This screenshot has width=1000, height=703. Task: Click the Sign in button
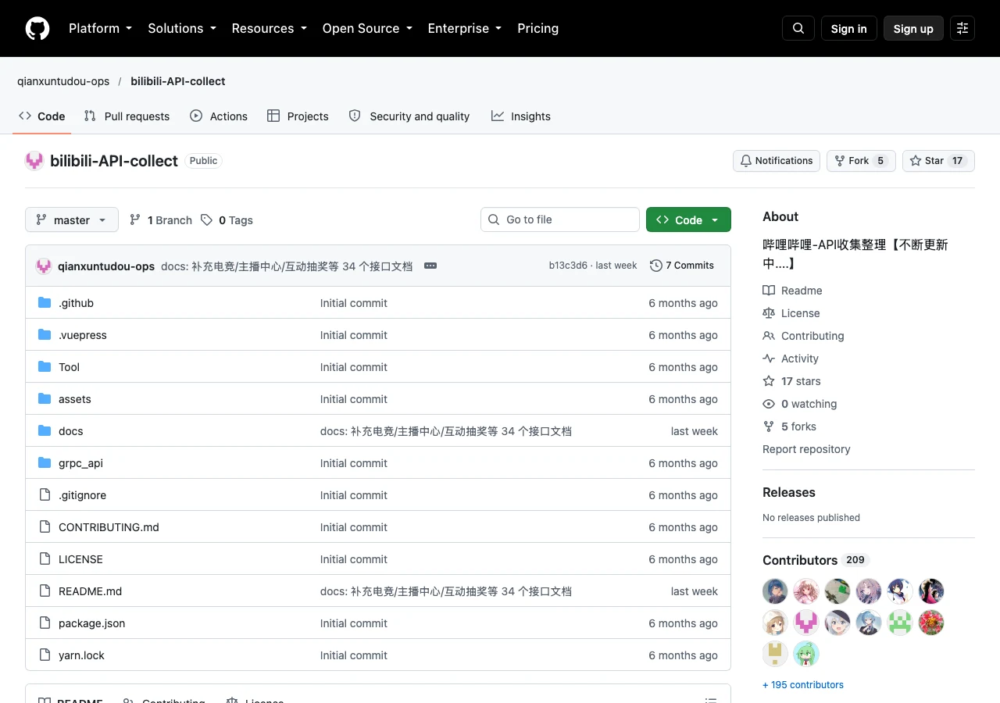(x=849, y=28)
